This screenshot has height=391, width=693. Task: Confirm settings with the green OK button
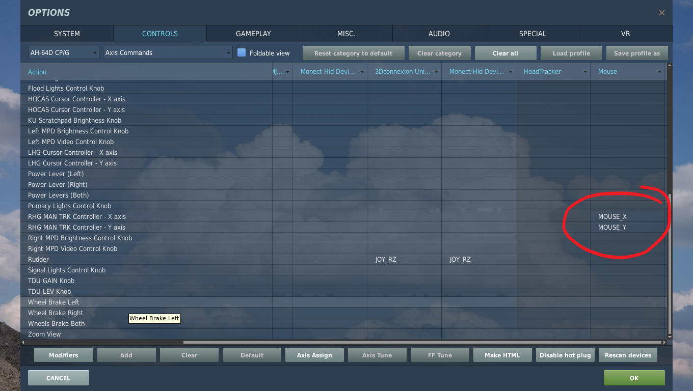point(634,378)
